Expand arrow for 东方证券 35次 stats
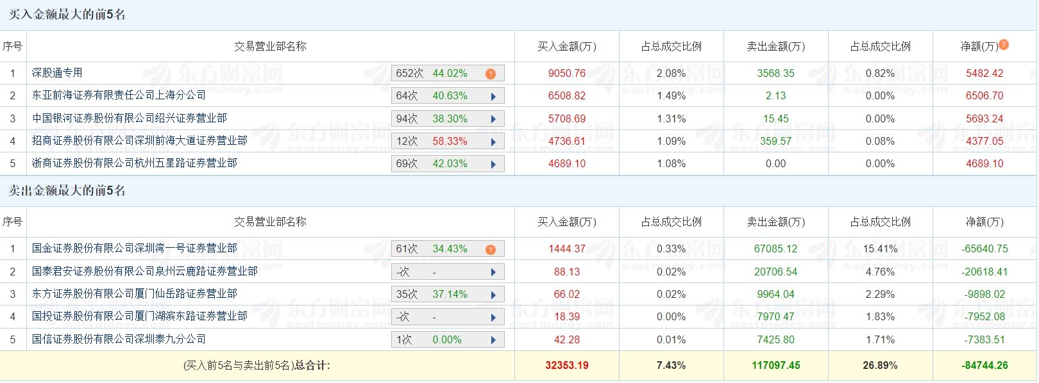Screen dimensions: 1039x383 pyautogui.click(x=493, y=295)
